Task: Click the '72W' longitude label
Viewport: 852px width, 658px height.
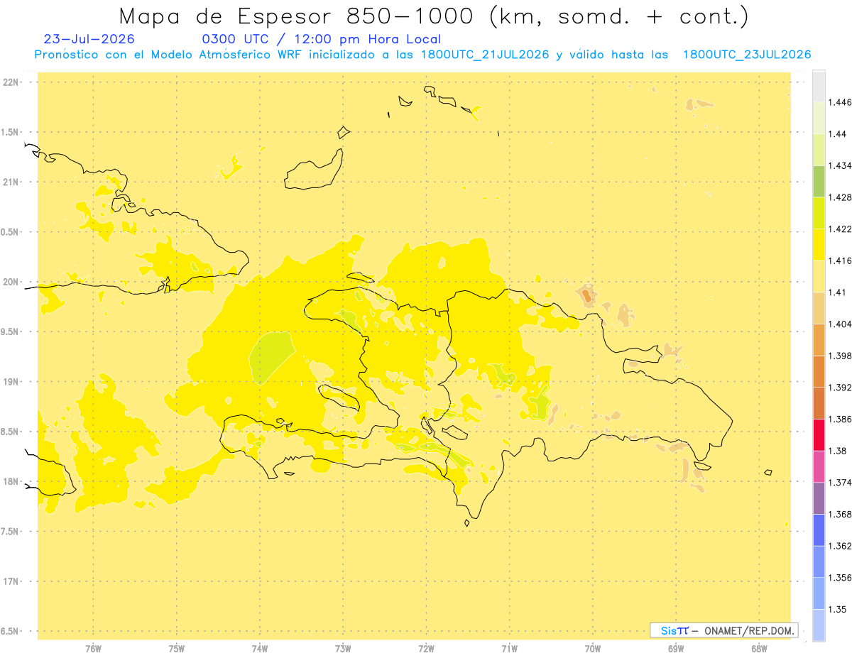Action: [426, 649]
